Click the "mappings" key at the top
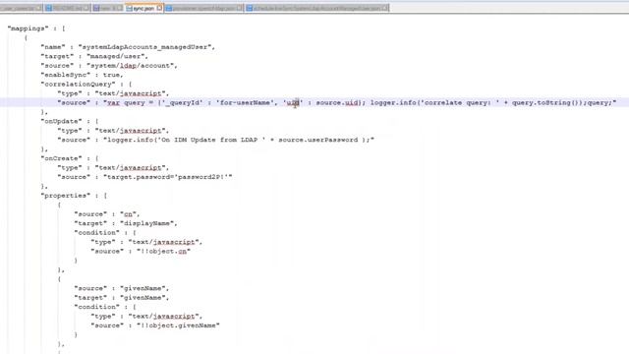This screenshot has height=354, width=629. pyautogui.click(x=29, y=29)
